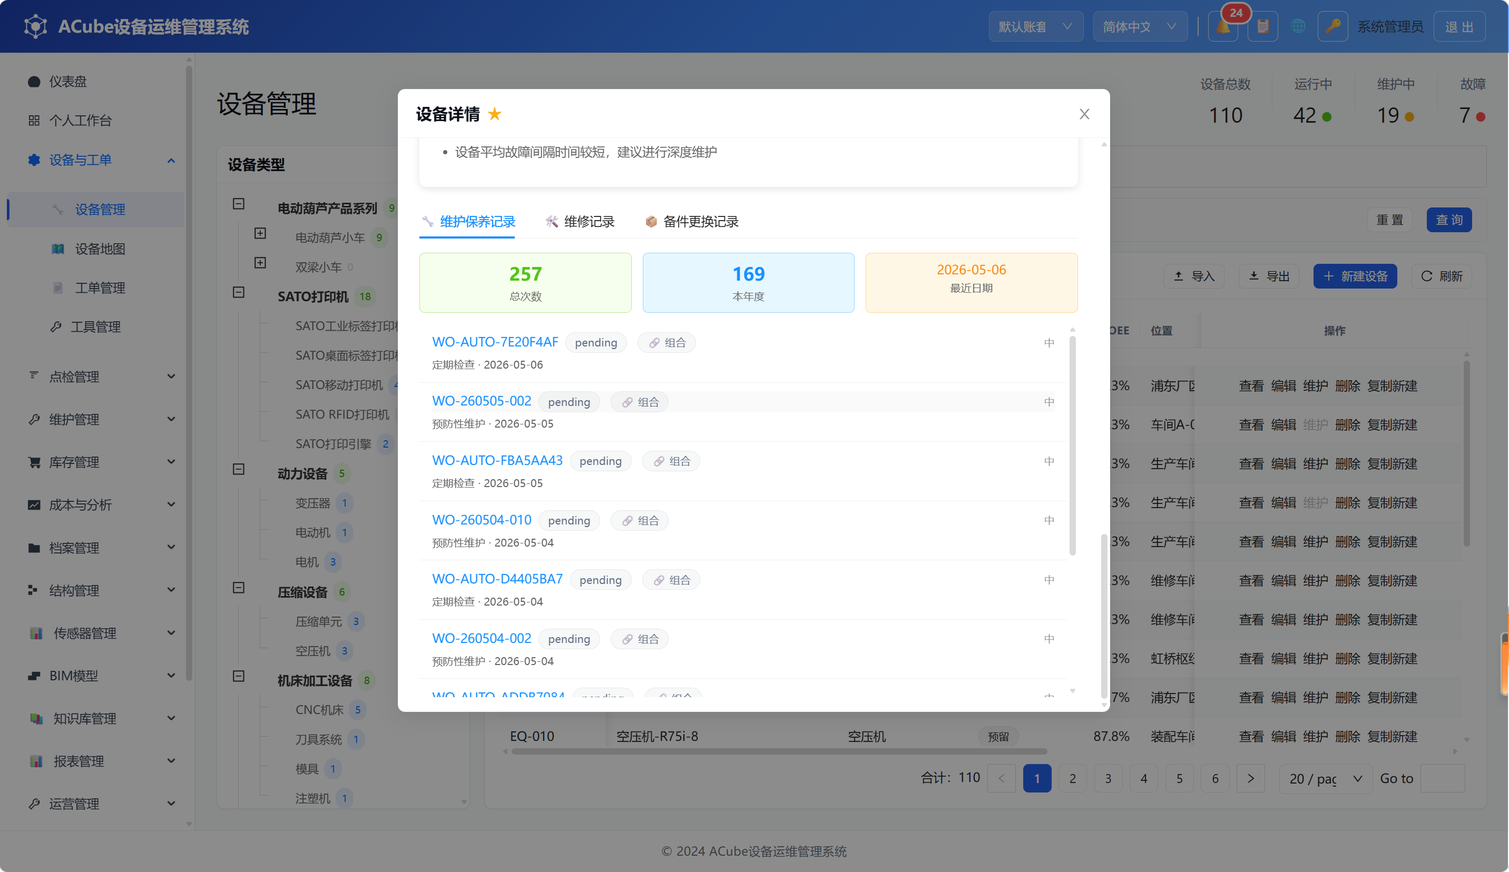Viewport: 1509px width, 872px height.
Task: Open work order WO-260504-002 link
Action: coord(482,639)
